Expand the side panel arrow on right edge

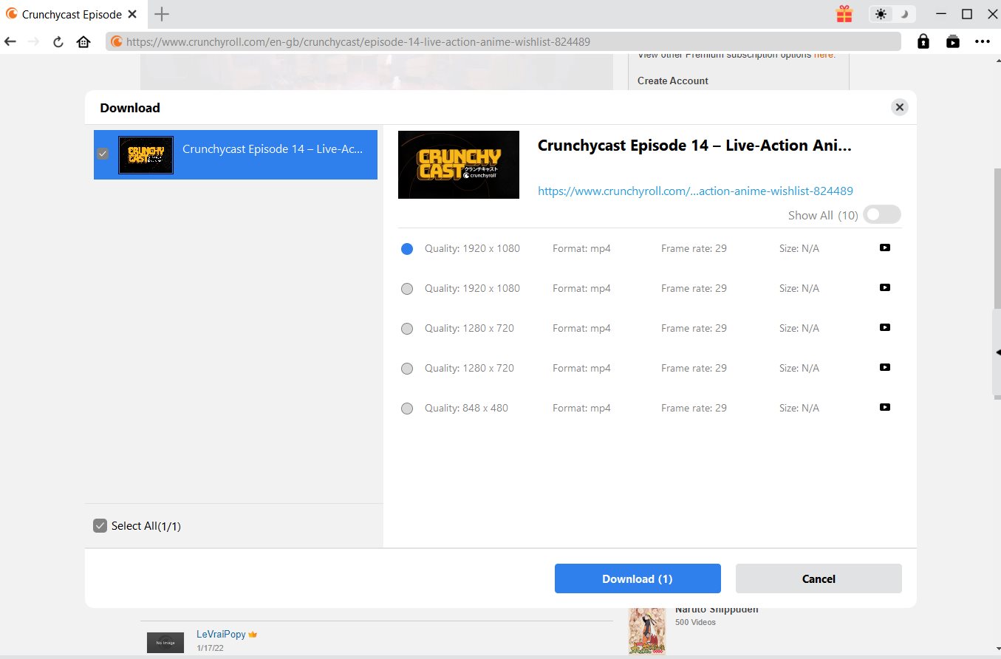click(997, 353)
